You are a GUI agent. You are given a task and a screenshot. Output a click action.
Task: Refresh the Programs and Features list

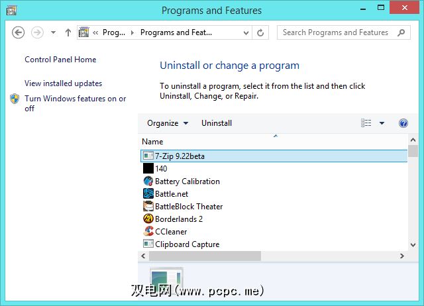click(260, 32)
